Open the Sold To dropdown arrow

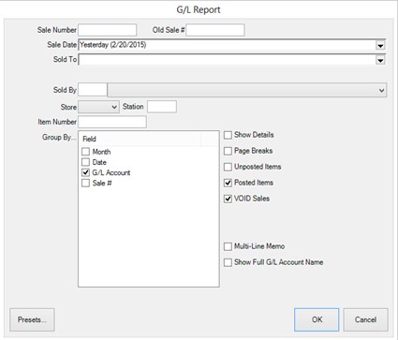[380, 60]
